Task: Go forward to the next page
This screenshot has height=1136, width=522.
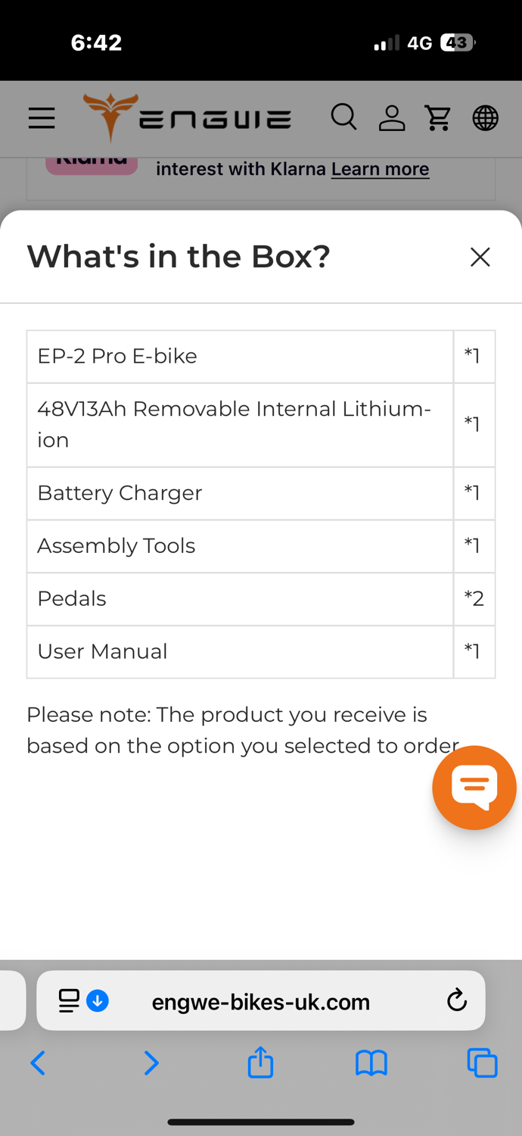Action: 151,1063
